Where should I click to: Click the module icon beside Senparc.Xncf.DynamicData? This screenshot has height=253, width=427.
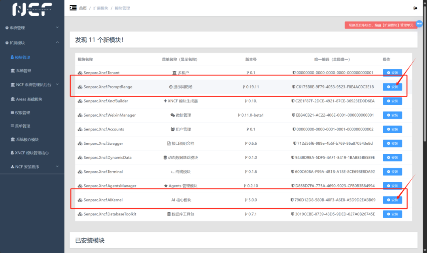[80, 158]
